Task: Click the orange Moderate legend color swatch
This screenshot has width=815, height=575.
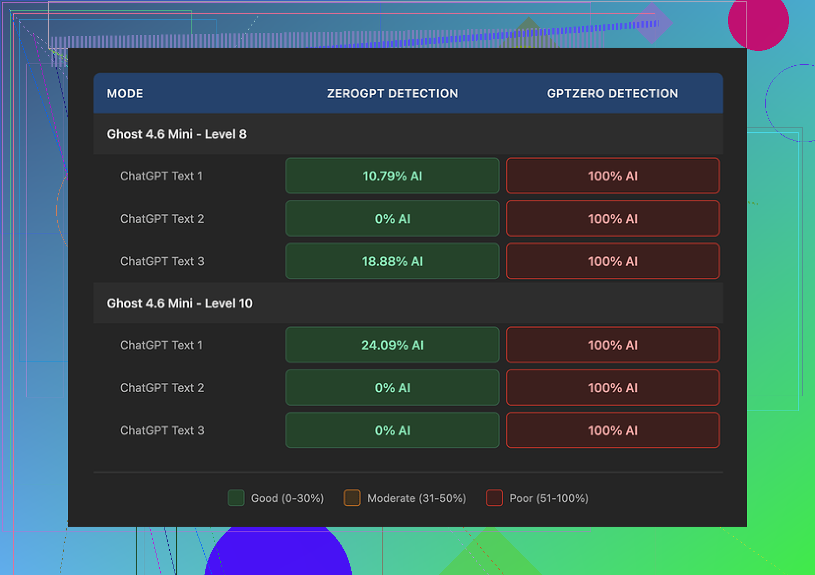Action: (352, 498)
